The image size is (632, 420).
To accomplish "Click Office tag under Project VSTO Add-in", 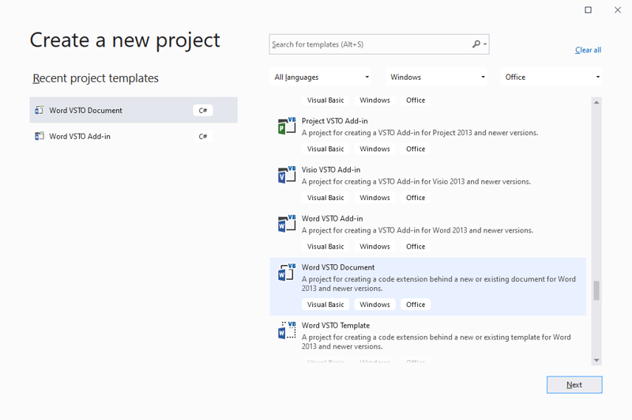I will (x=416, y=149).
